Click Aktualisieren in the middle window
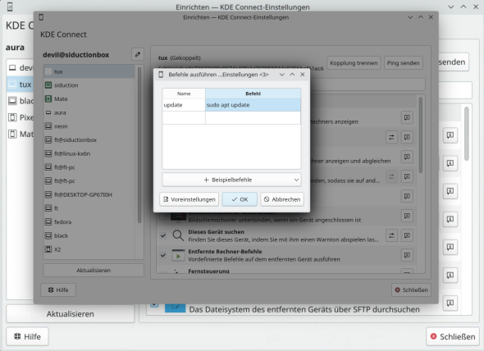Viewport: 484px width, 351px height. coord(94,271)
